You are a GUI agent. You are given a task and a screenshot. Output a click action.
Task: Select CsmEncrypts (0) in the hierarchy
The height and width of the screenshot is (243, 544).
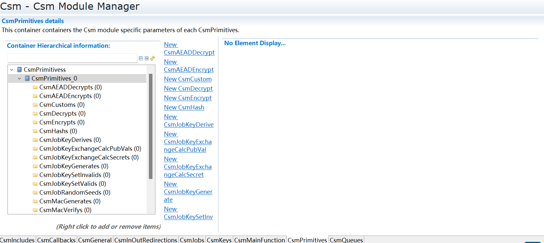pos(62,122)
